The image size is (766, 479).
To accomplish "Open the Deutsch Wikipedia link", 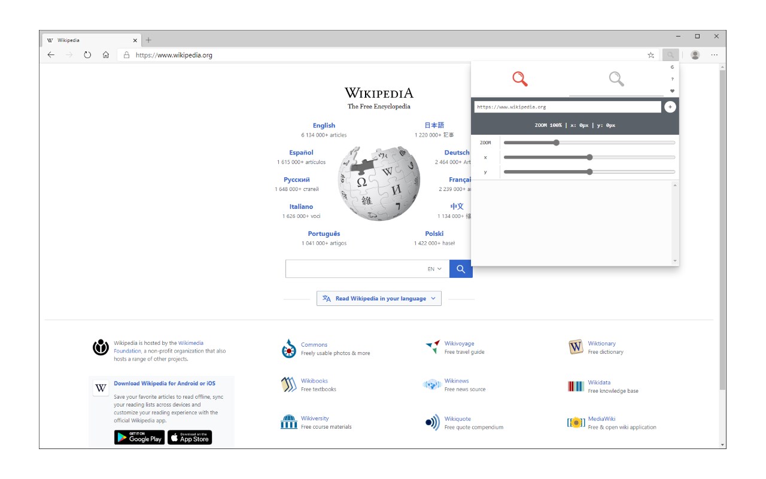I will pyautogui.click(x=457, y=152).
